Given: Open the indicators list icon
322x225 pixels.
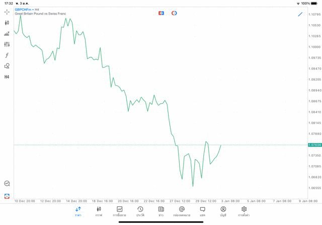Looking at the screenshot, I should (7, 34).
